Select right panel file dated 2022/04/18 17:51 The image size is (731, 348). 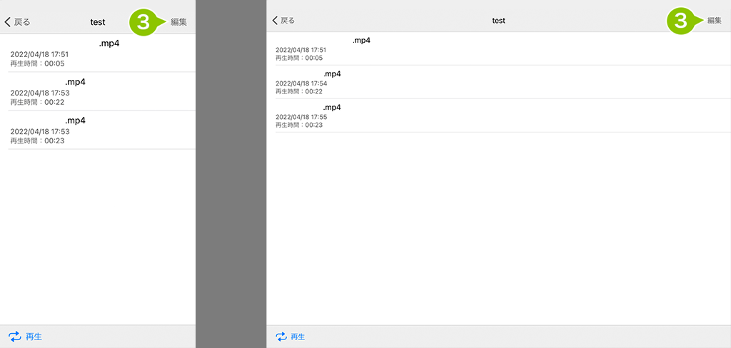pyautogui.click(x=498, y=49)
